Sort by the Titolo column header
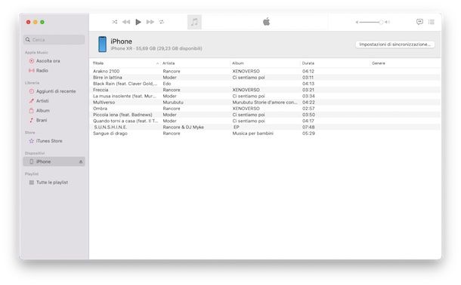 point(98,63)
